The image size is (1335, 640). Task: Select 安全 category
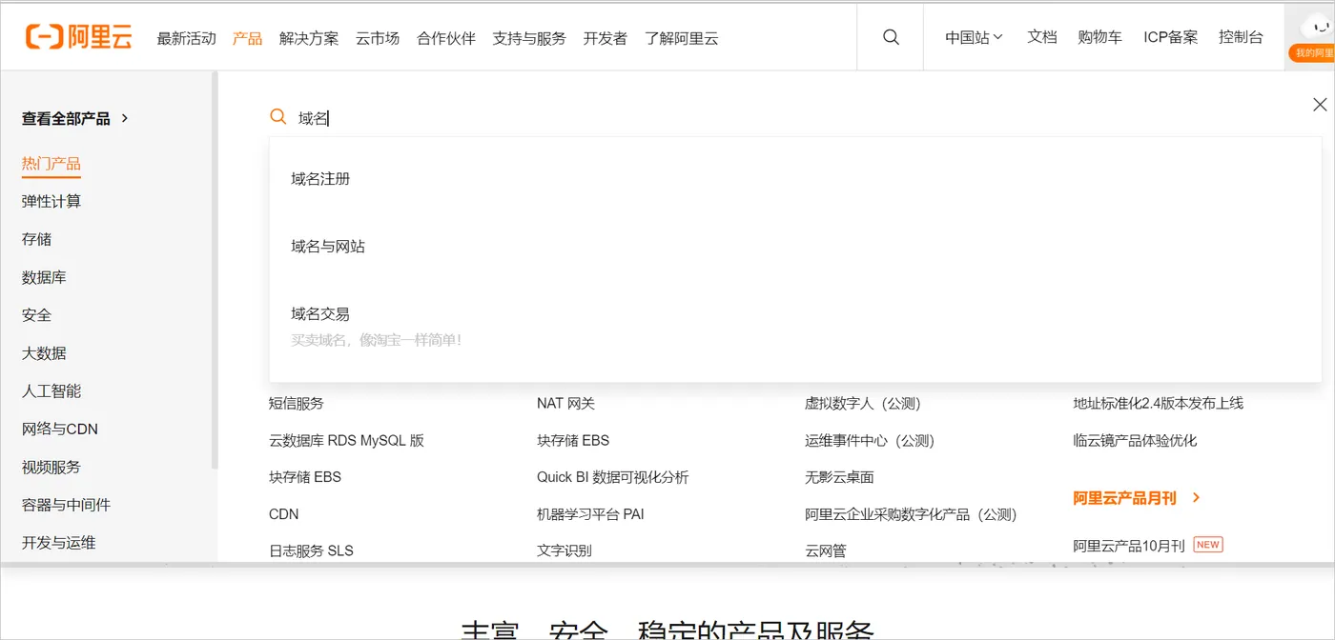[x=37, y=315]
